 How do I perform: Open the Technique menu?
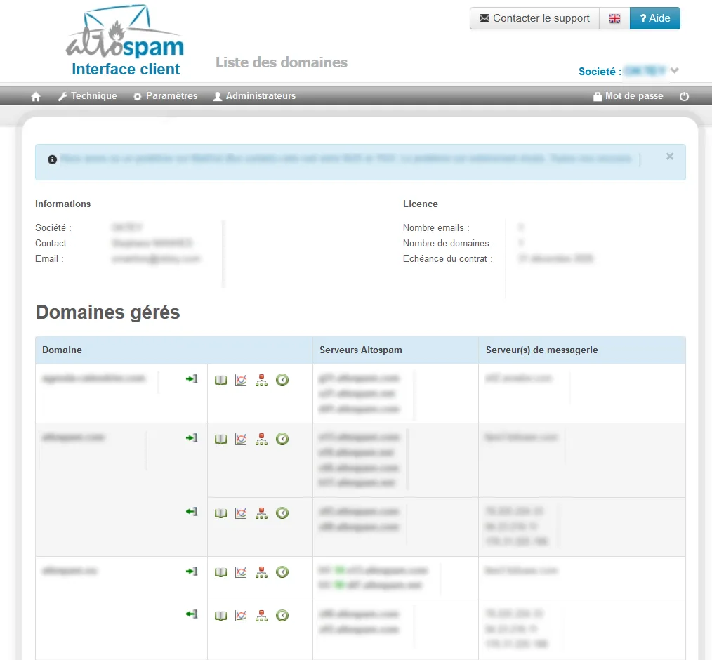pos(88,96)
